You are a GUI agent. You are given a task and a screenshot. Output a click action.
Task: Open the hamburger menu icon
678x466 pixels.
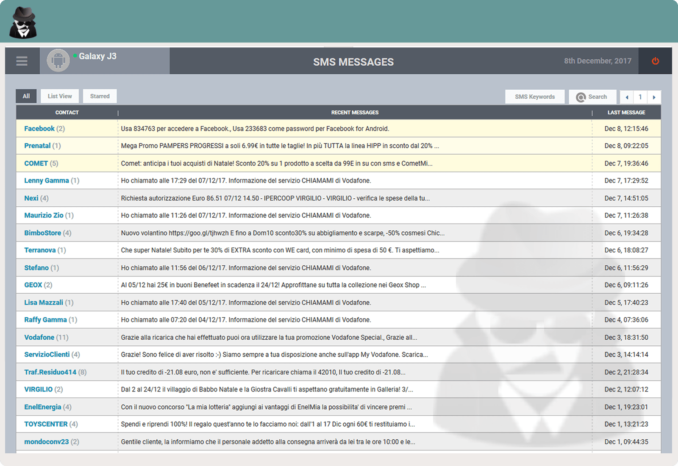point(22,61)
